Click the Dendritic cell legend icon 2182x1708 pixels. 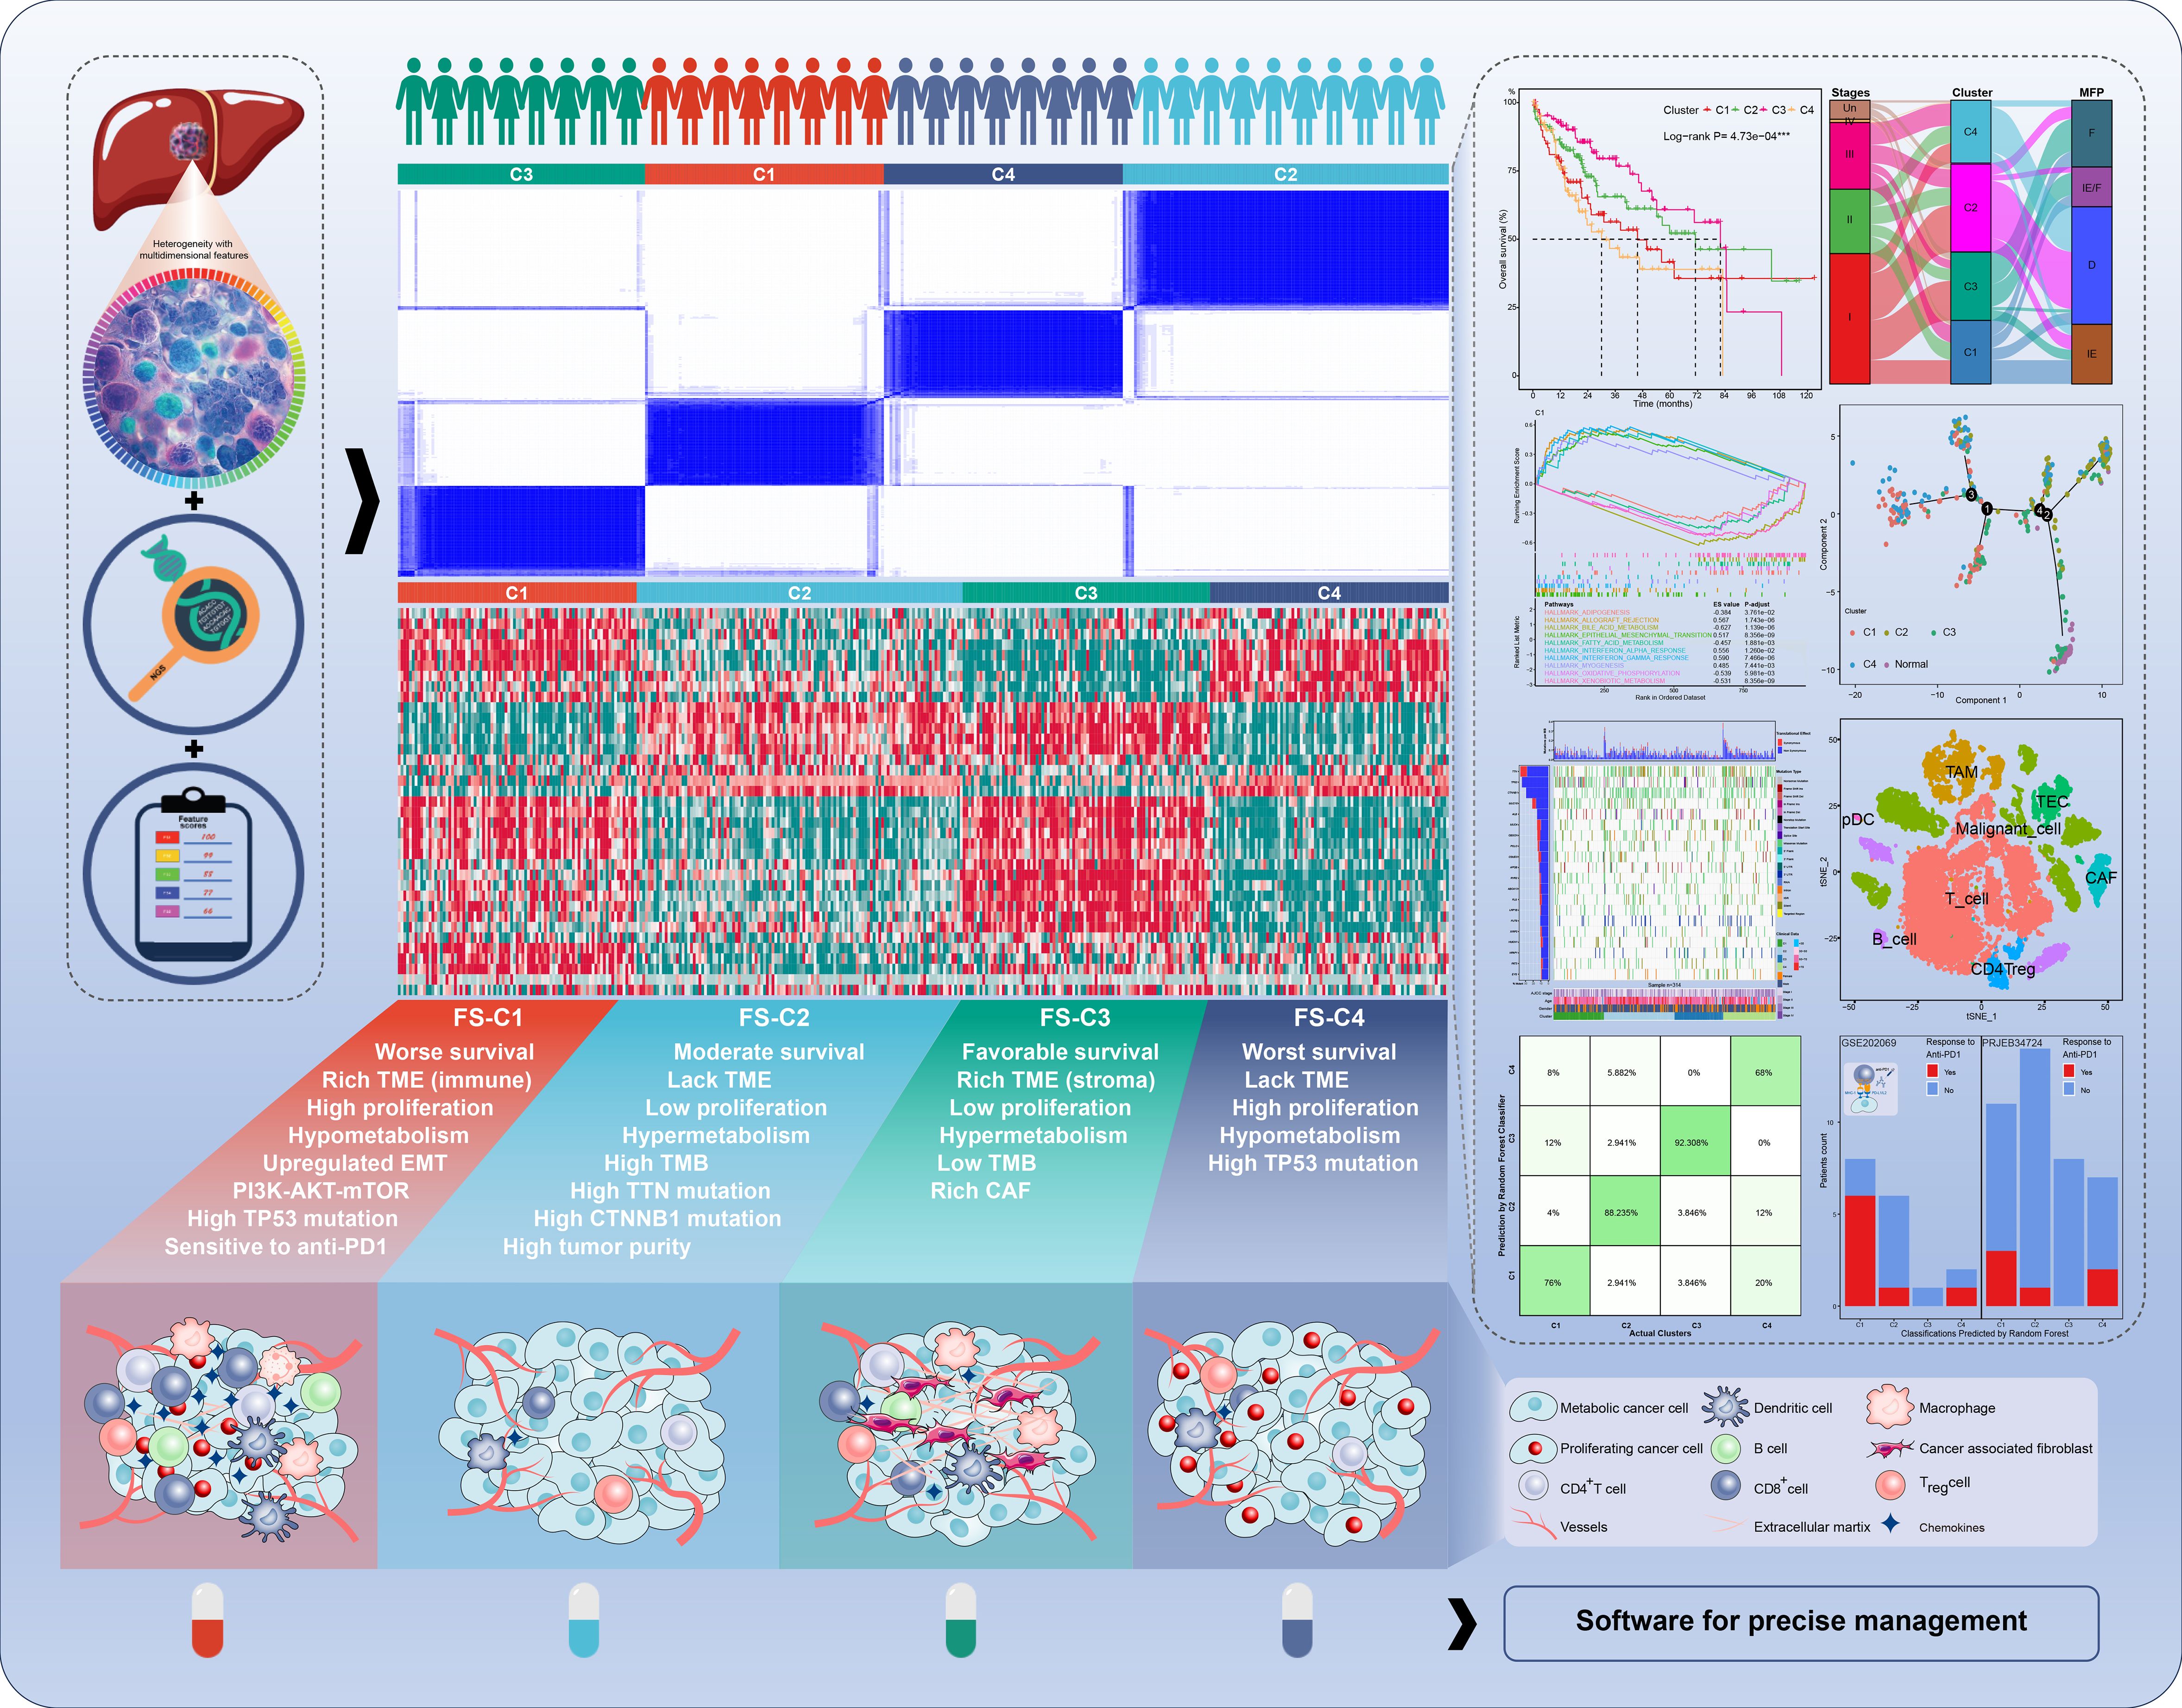(1726, 1406)
